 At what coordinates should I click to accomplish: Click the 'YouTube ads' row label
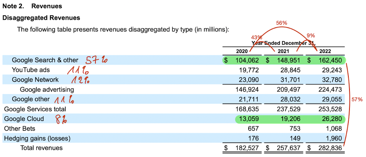[31, 70]
